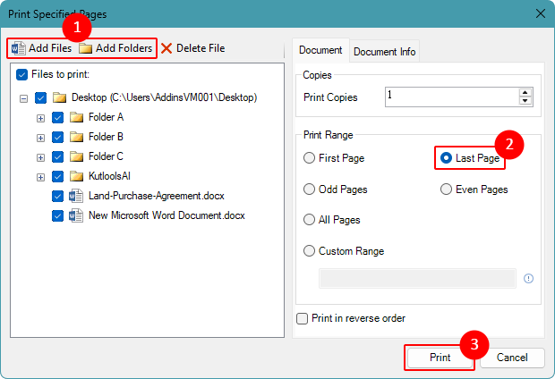This screenshot has height=379, width=555.
Task: Expand the Folder A tree node
Action: coord(40,118)
